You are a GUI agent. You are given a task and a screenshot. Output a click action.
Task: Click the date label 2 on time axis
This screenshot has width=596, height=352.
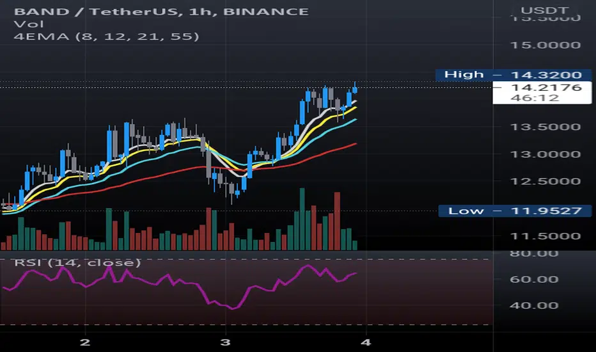pos(85,342)
